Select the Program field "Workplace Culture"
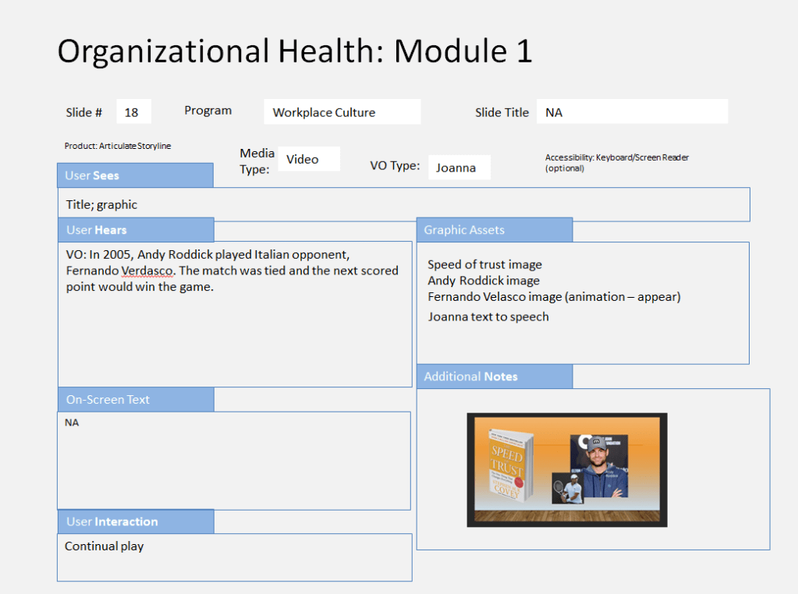This screenshot has height=594, width=798. (x=342, y=112)
